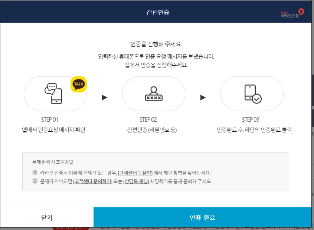Viewport: 314px width, 230px height.
Task: Click the arrow between STEP 01 and STEP 02
Action: coord(104,97)
